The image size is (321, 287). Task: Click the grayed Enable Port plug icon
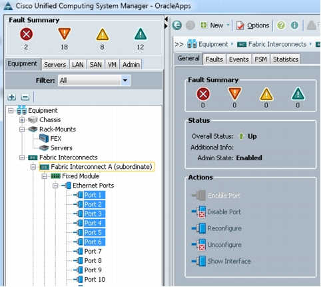pos(199,196)
